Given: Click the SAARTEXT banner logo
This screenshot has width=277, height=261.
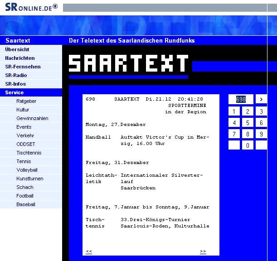Looking at the screenshot, I should coord(128,64).
